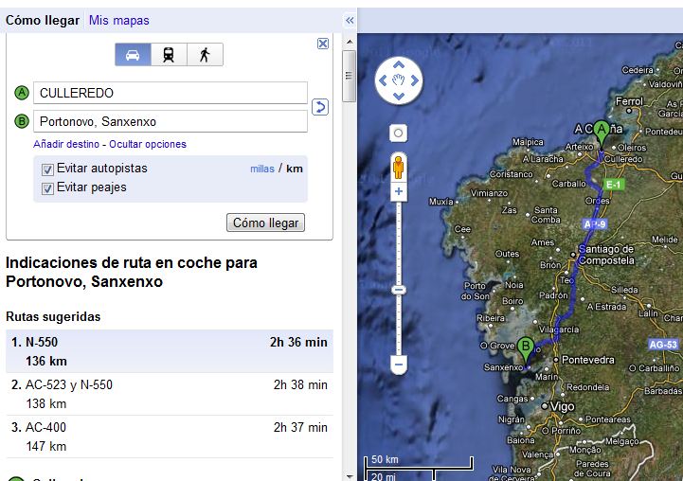Select driving directions car icon
683x481 pixels.
pos(133,54)
